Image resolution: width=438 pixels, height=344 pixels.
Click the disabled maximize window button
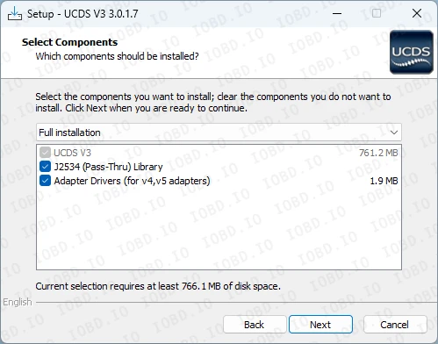click(x=377, y=13)
